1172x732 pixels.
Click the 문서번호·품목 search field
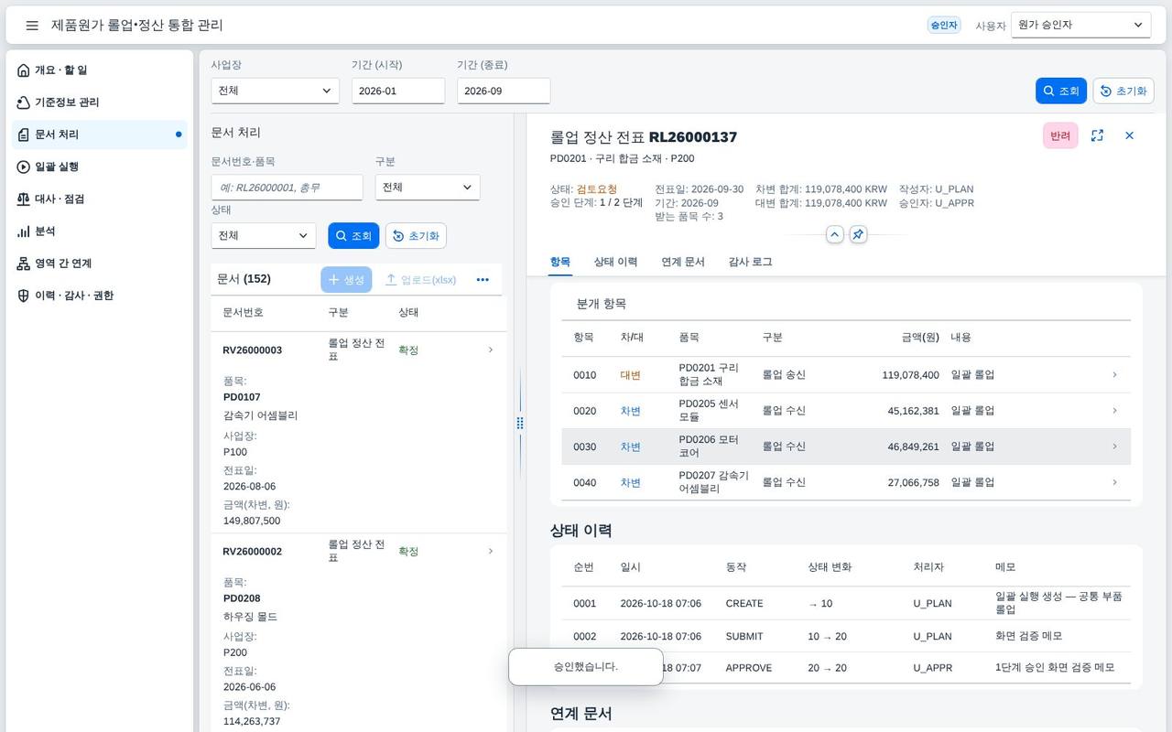(287, 188)
